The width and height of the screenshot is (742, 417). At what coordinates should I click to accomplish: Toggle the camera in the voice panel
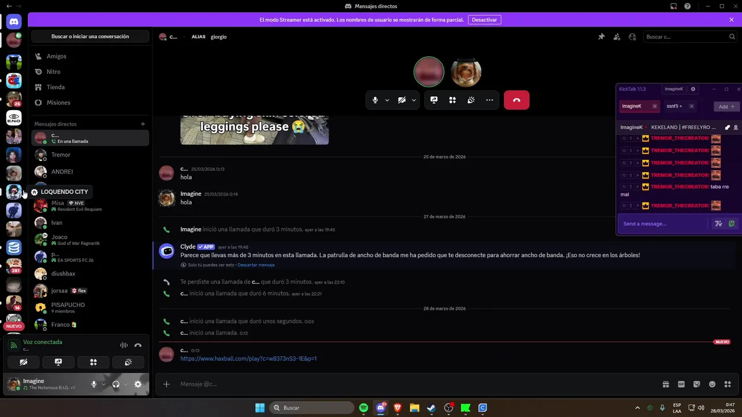(23, 362)
